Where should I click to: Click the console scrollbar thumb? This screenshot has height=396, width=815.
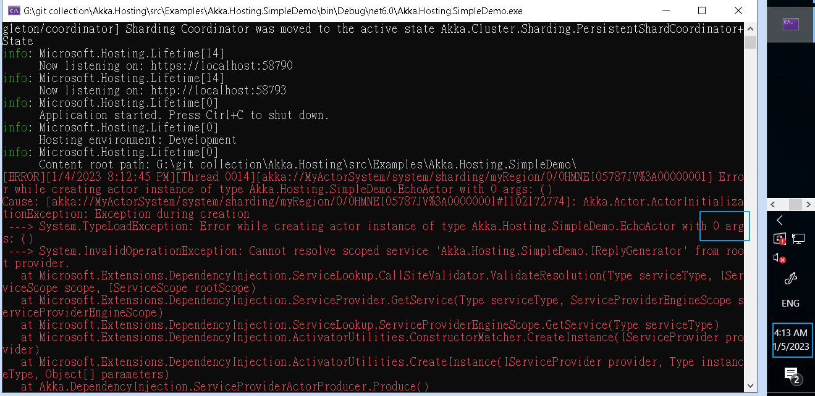(750, 43)
